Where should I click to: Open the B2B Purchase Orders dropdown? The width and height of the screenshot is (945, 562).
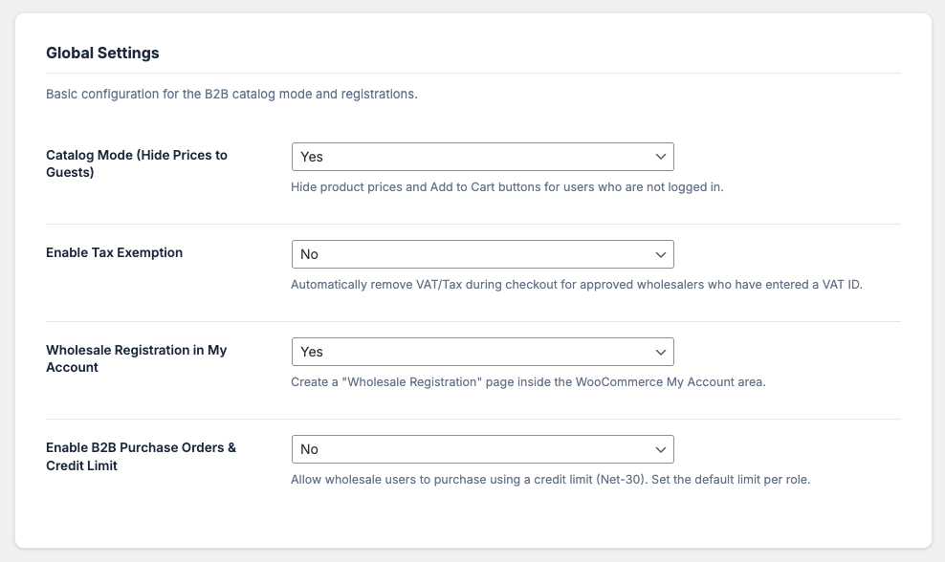[482, 449]
